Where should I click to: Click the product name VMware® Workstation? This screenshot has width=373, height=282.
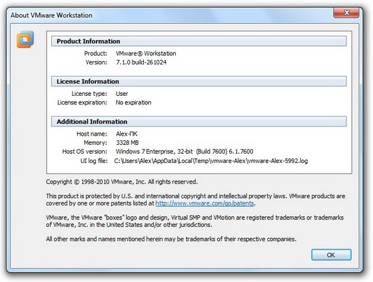(146, 53)
